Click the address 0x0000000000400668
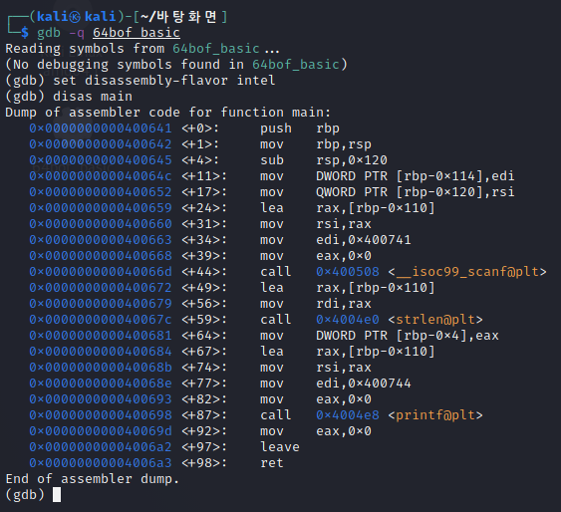The height and width of the screenshot is (512, 561). click(101, 256)
